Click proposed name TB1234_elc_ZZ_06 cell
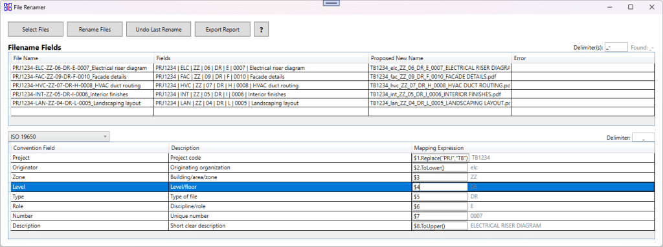The height and width of the screenshot is (247, 663). [440, 68]
